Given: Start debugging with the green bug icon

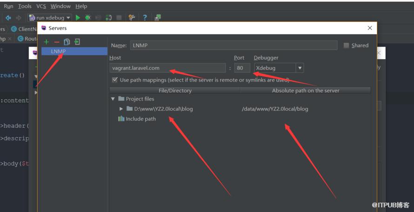Looking at the screenshot, I should [x=88, y=18].
